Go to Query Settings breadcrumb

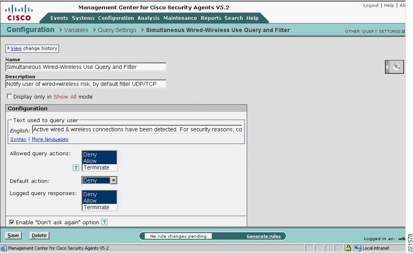tap(117, 30)
